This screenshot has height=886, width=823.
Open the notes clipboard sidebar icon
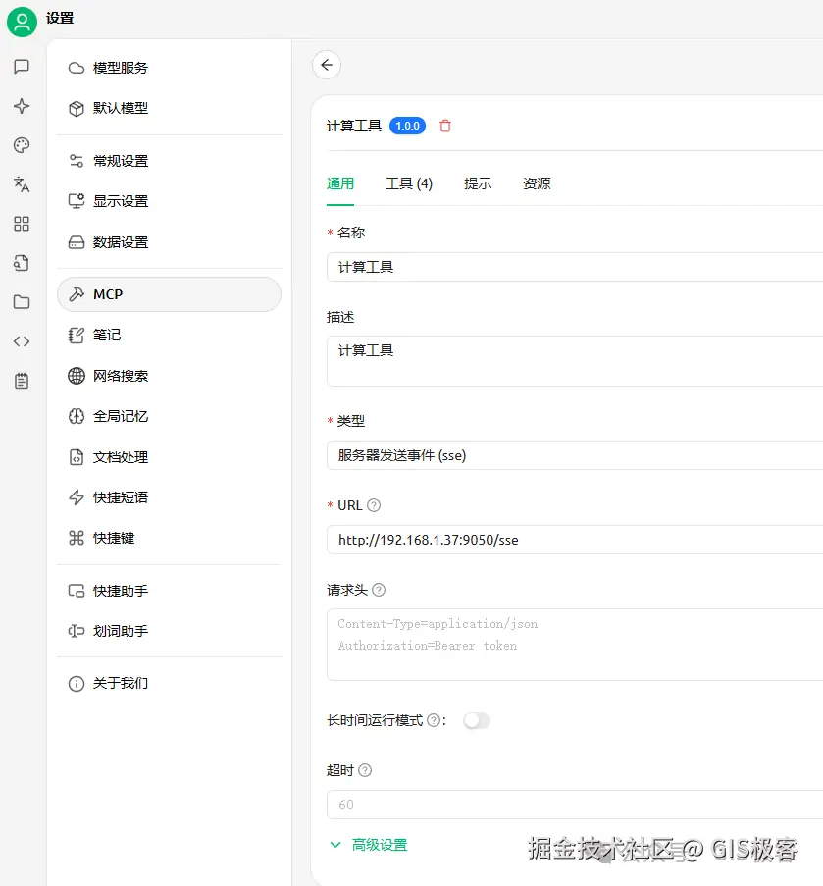(x=22, y=381)
